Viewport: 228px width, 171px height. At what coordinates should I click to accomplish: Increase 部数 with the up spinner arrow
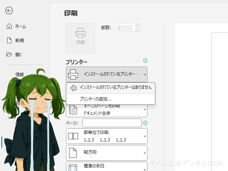pos(138,26)
